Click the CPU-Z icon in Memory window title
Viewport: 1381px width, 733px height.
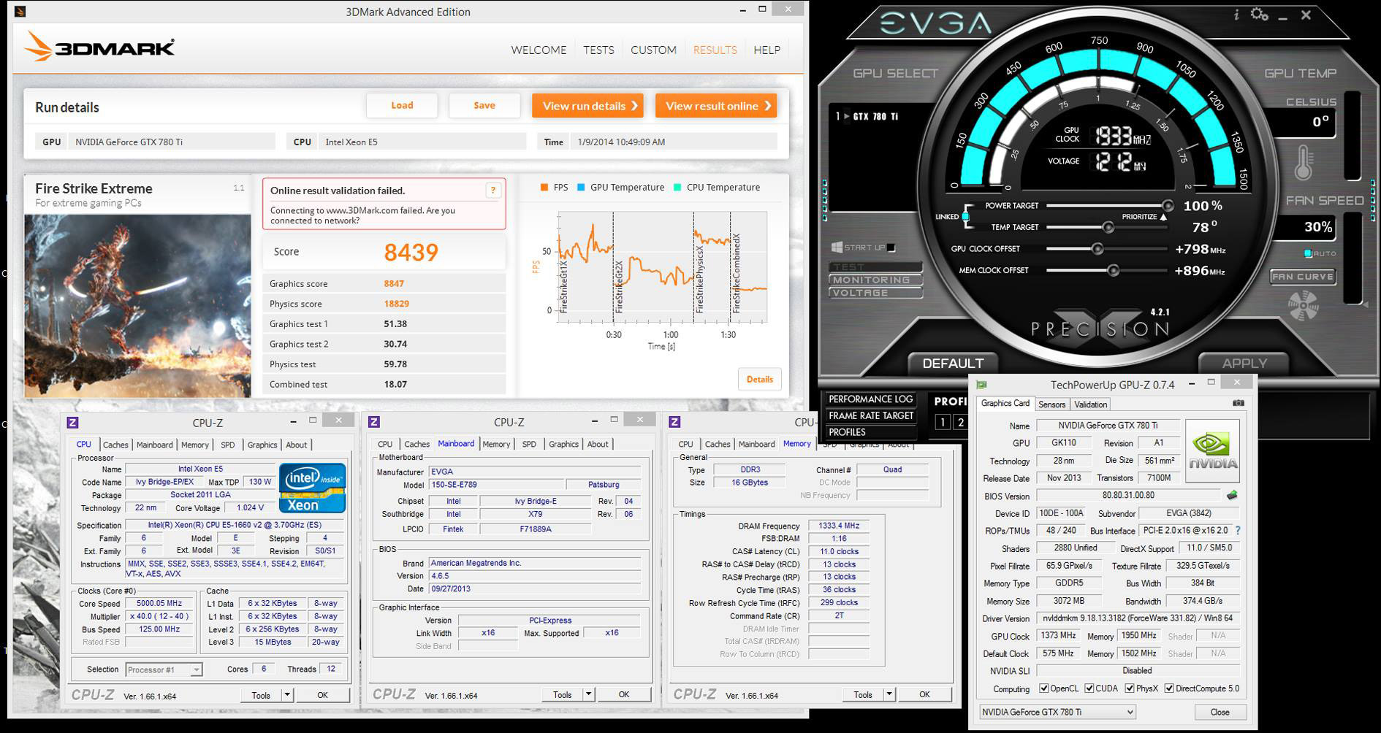(675, 422)
